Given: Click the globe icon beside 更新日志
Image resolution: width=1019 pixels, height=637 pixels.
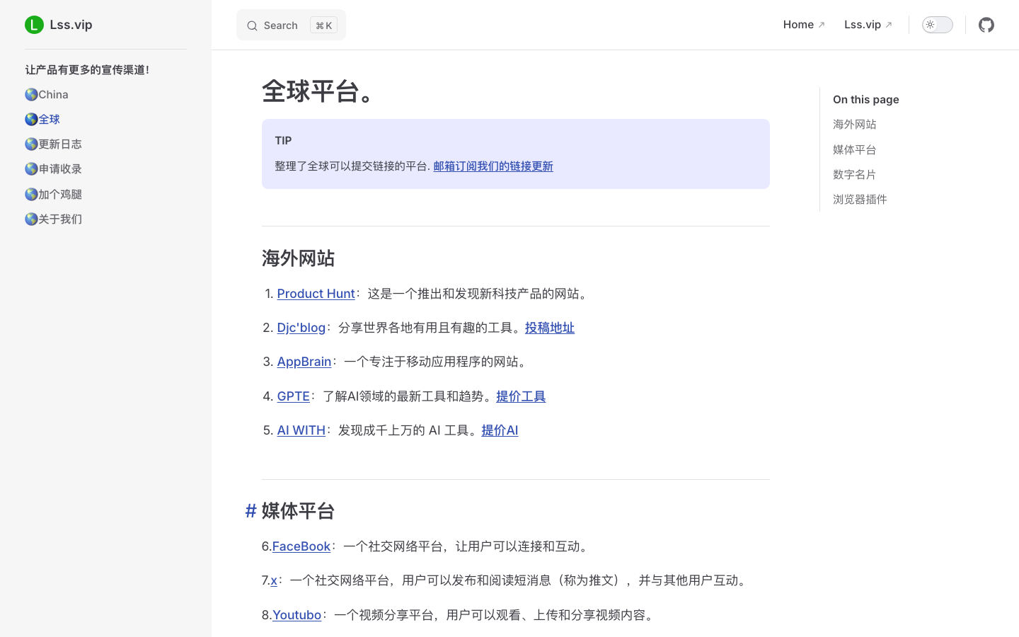Looking at the screenshot, I should (31, 144).
